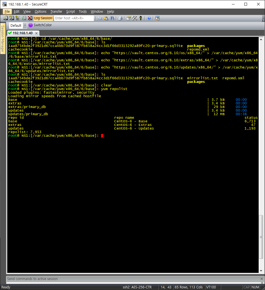
Task: Click the purple SwitchColor ball icon
Action: point(31,25)
